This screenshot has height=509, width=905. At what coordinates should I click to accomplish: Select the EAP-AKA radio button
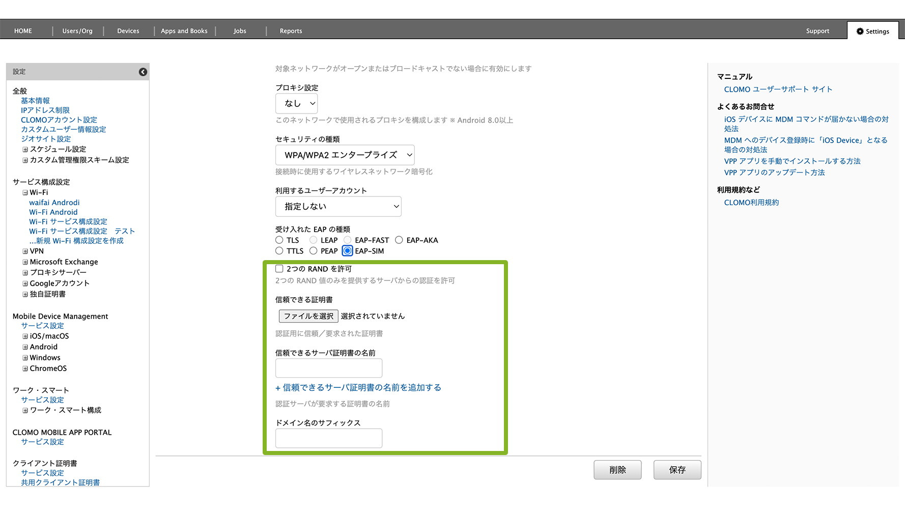click(399, 240)
